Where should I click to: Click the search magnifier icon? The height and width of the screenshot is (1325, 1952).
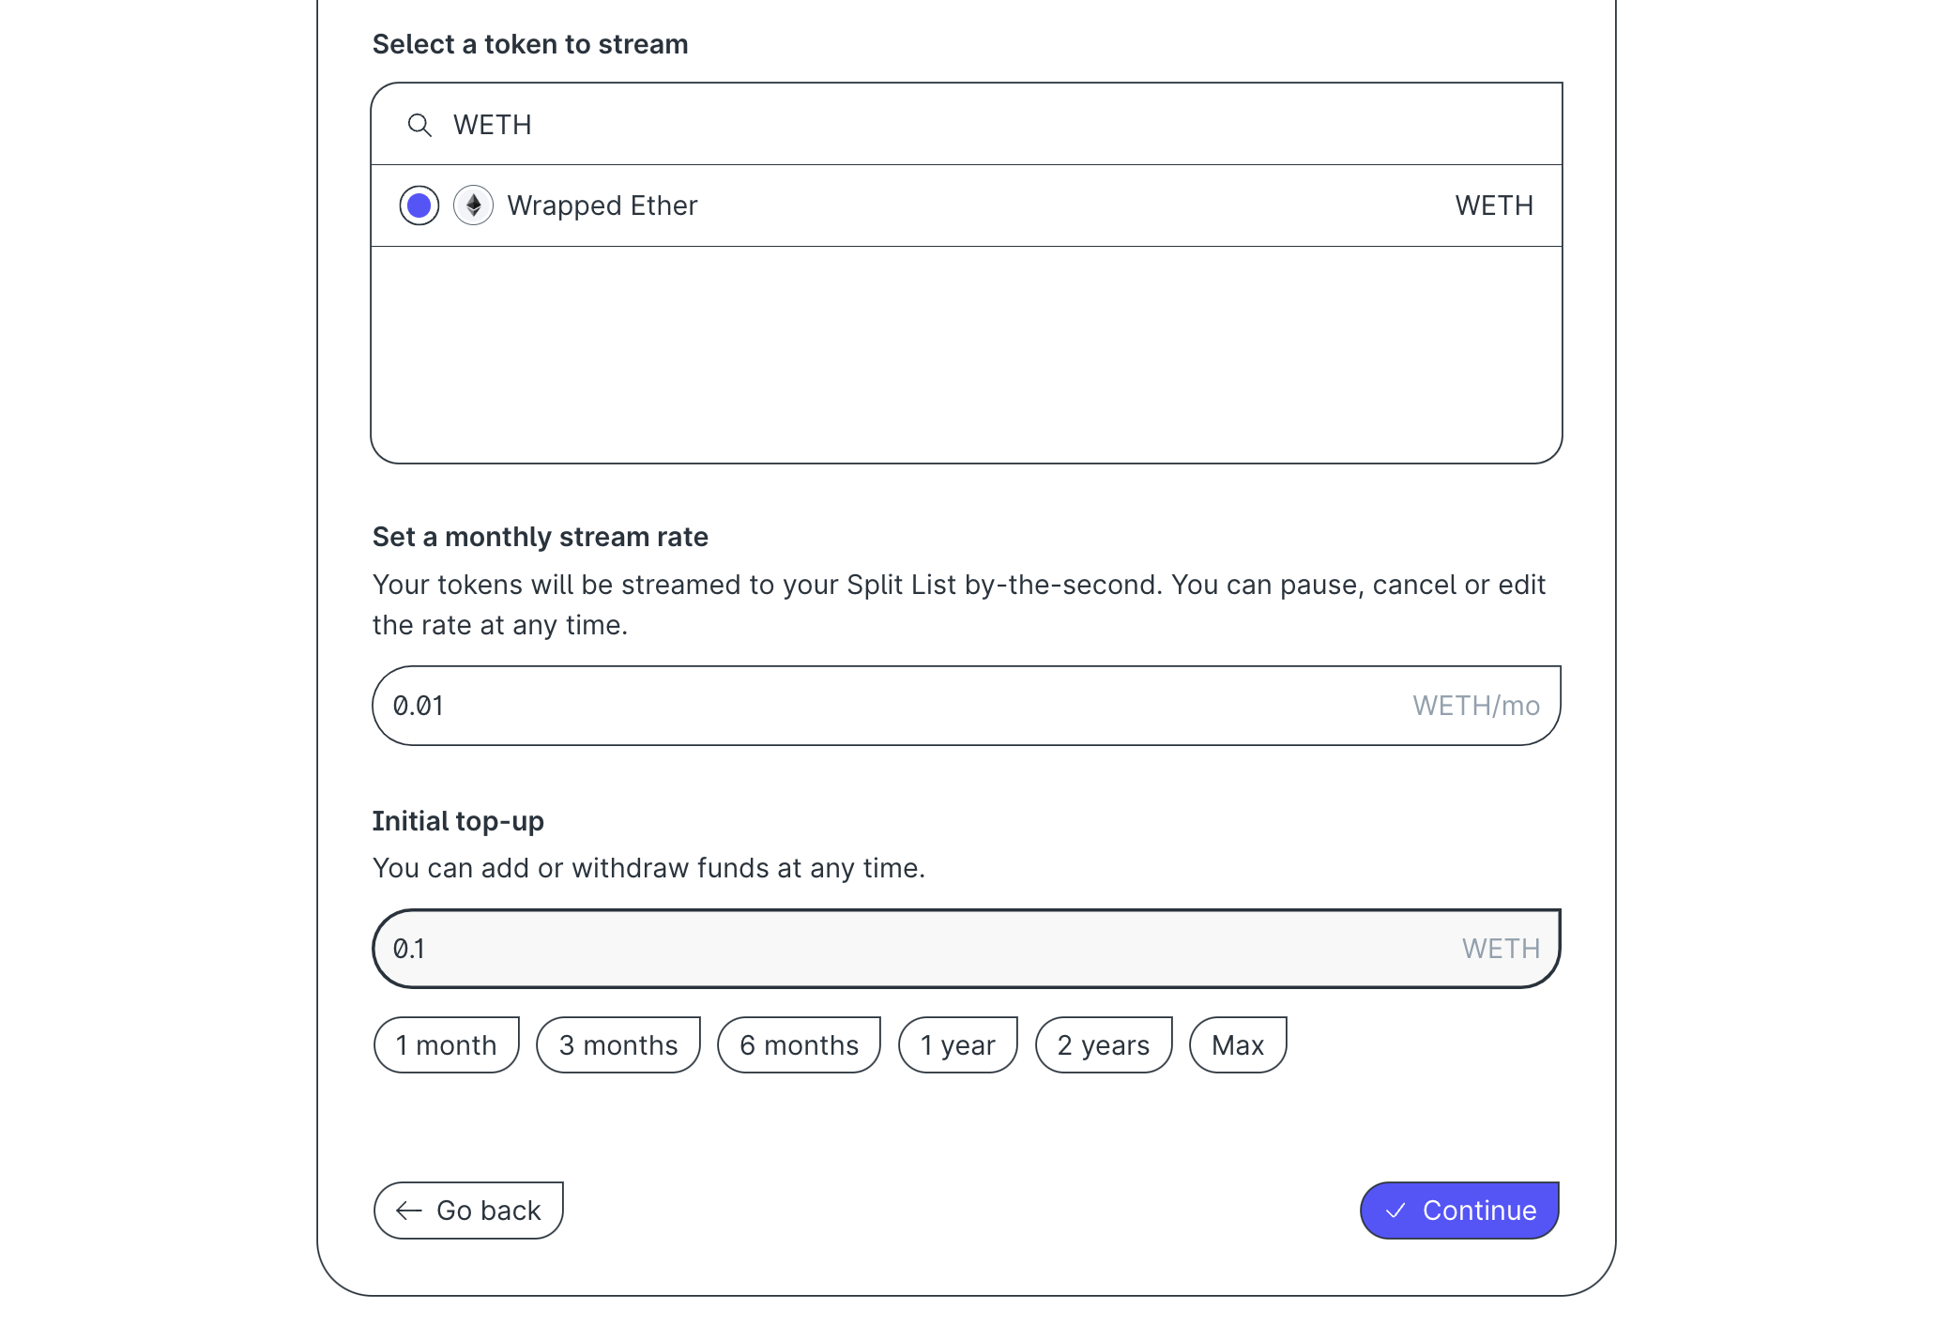[419, 125]
